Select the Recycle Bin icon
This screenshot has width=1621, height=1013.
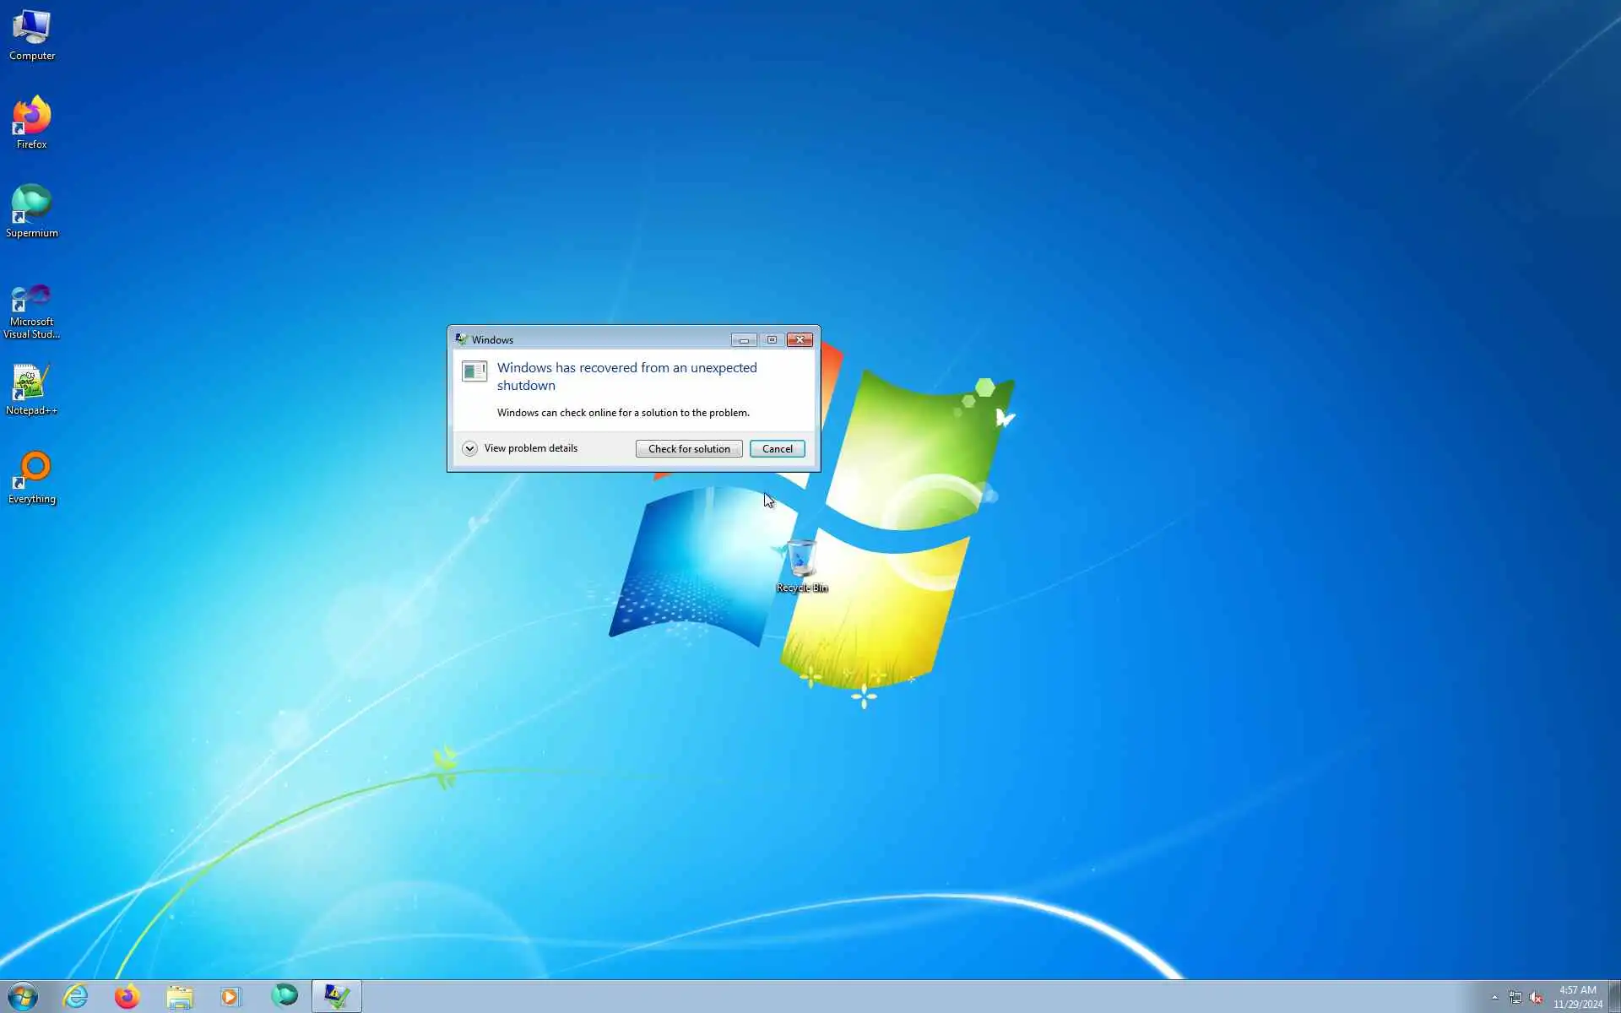[801, 566]
